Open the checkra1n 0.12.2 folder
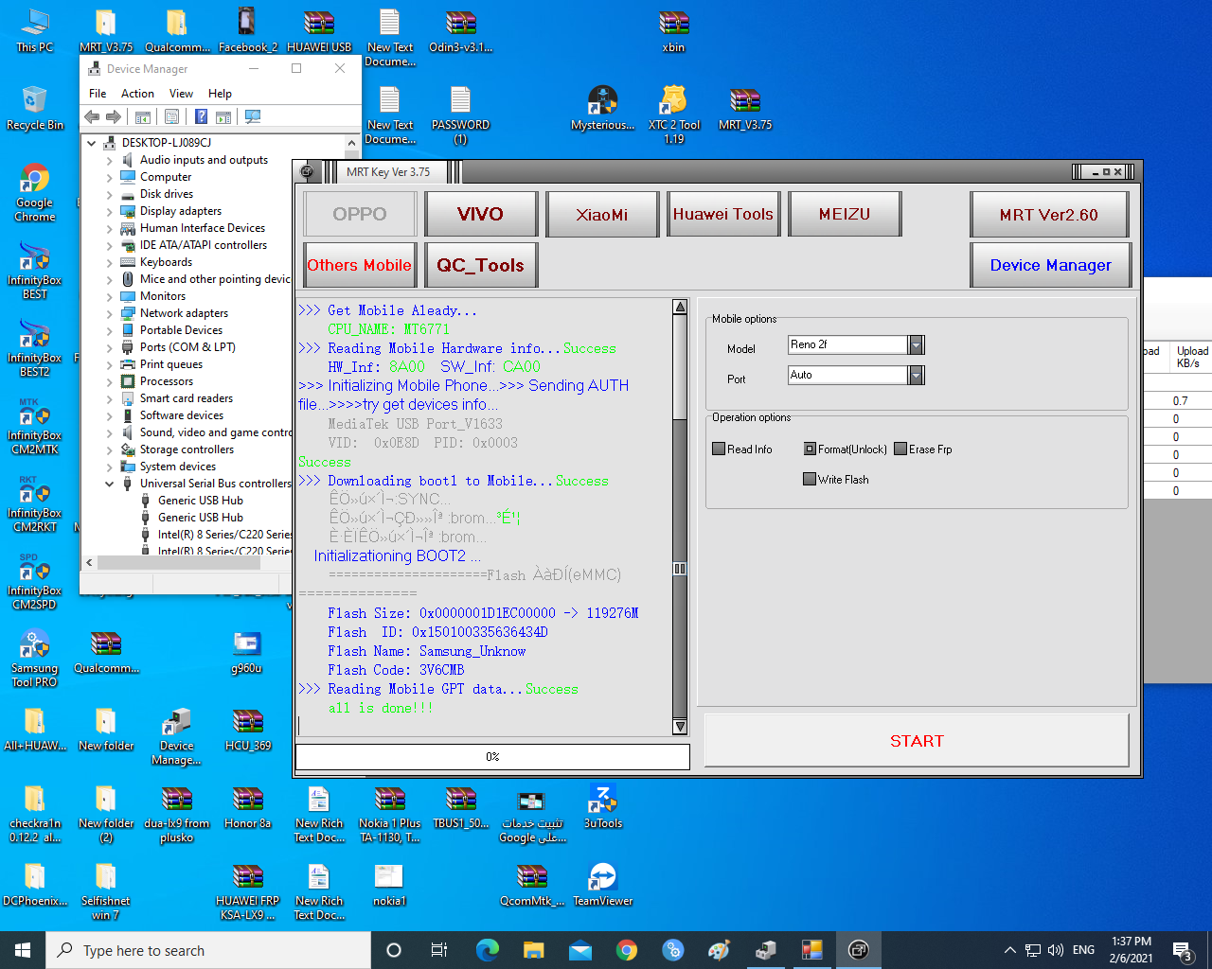This screenshot has height=969, width=1212. 35,814
